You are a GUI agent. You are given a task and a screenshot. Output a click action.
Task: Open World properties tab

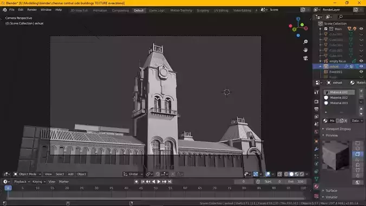[316, 132]
